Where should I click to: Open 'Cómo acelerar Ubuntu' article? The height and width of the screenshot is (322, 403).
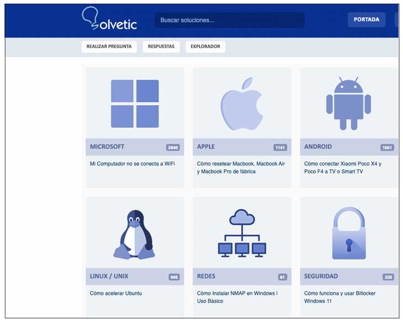coord(116,293)
